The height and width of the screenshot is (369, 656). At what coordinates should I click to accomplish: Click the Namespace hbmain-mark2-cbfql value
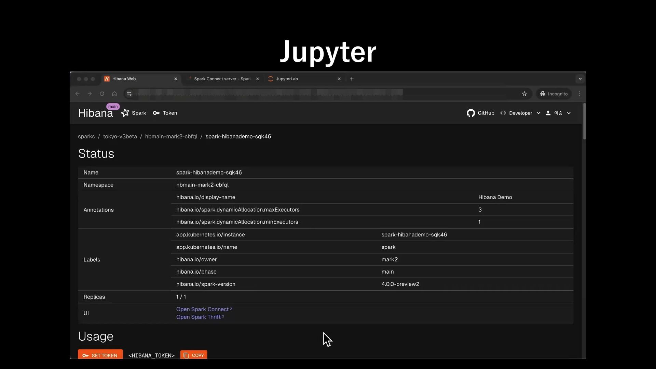point(202,185)
